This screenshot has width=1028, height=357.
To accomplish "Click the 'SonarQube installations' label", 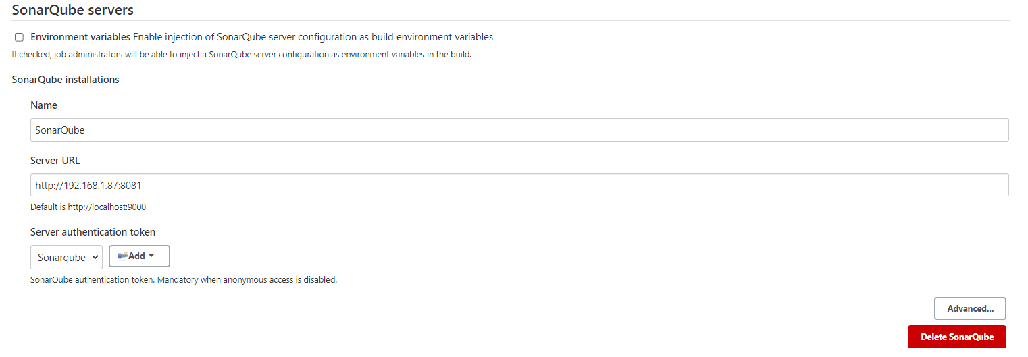I will pyautogui.click(x=66, y=80).
